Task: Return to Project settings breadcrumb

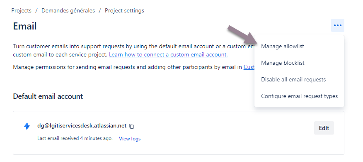Action: (124, 11)
